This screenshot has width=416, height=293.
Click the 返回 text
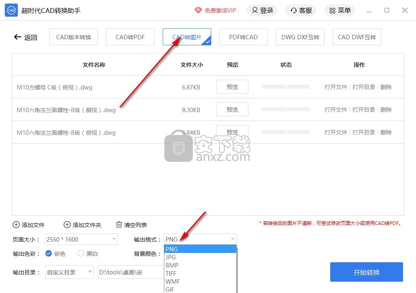click(30, 37)
